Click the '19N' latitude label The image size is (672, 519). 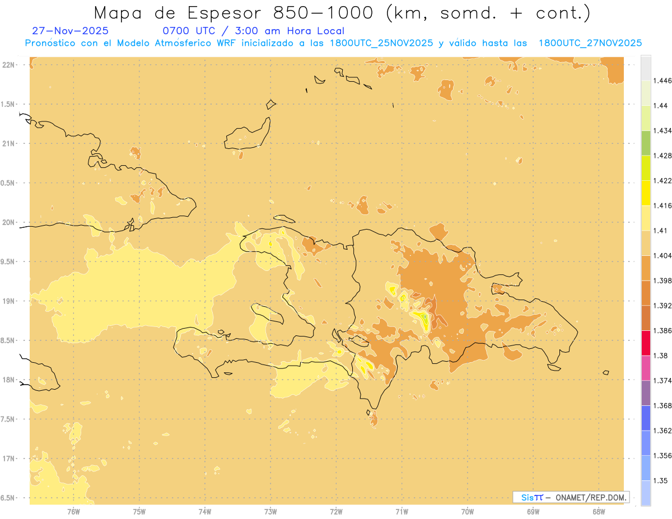pyautogui.click(x=8, y=301)
